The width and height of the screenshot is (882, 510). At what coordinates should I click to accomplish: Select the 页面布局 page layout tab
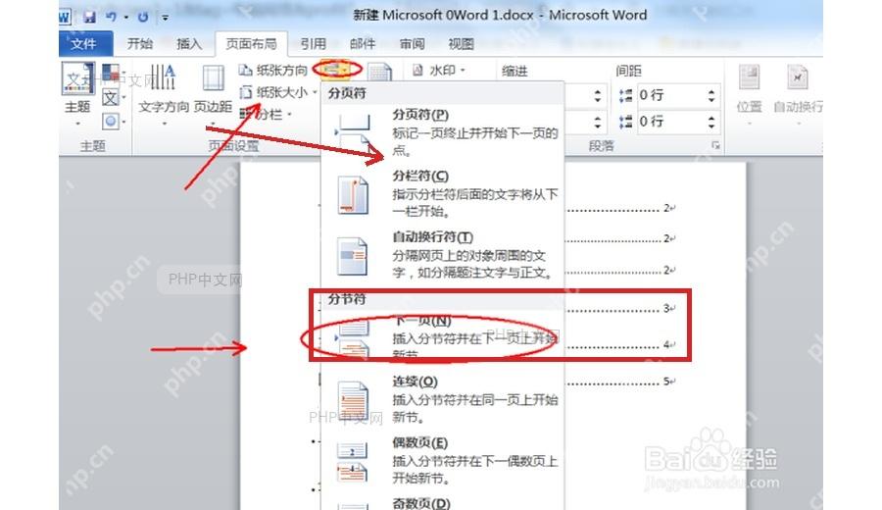[x=252, y=44]
